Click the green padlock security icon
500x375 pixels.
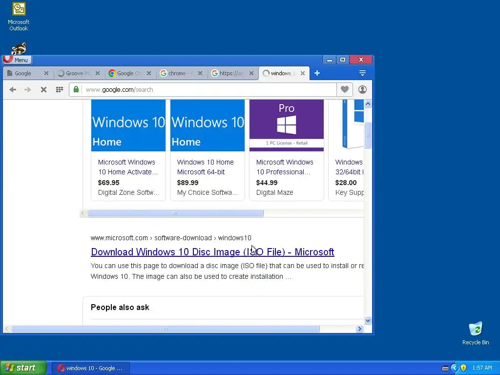click(76, 89)
